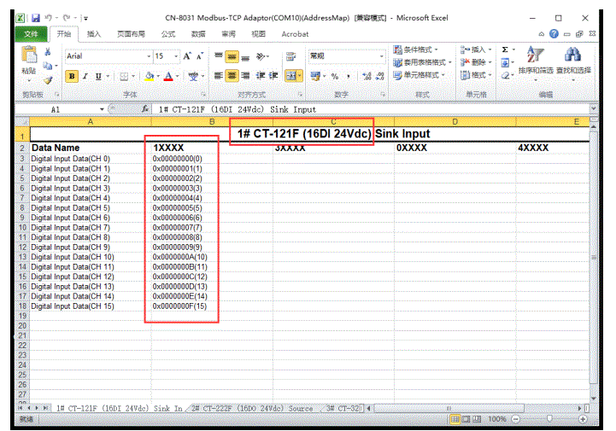Open the font size 15 dropdown

click(x=176, y=56)
